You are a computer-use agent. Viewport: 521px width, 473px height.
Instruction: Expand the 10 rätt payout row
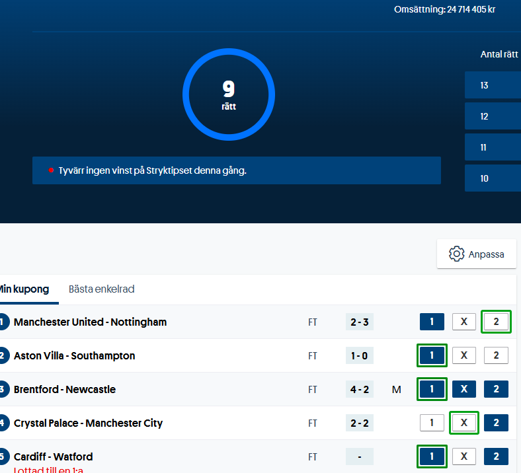click(x=493, y=178)
